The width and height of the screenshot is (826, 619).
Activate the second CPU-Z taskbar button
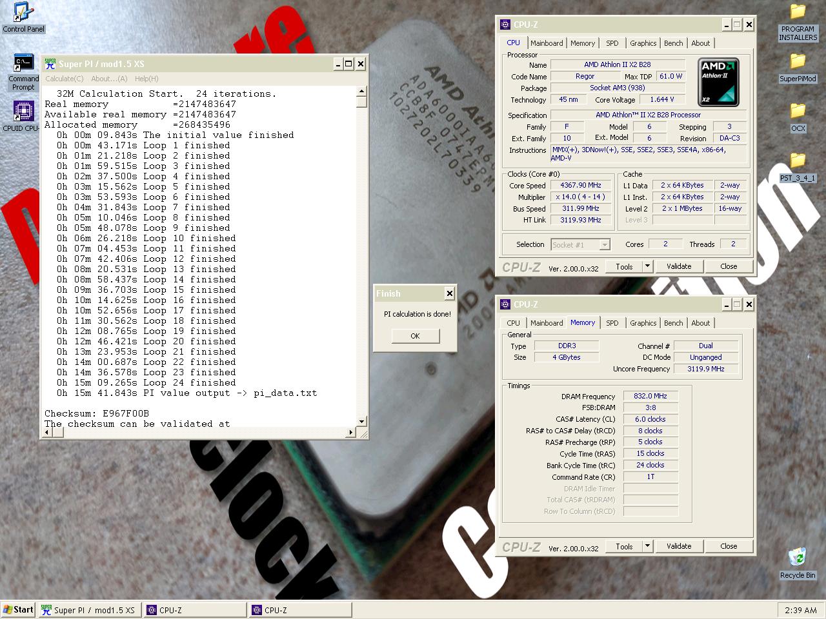click(x=300, y=610)
